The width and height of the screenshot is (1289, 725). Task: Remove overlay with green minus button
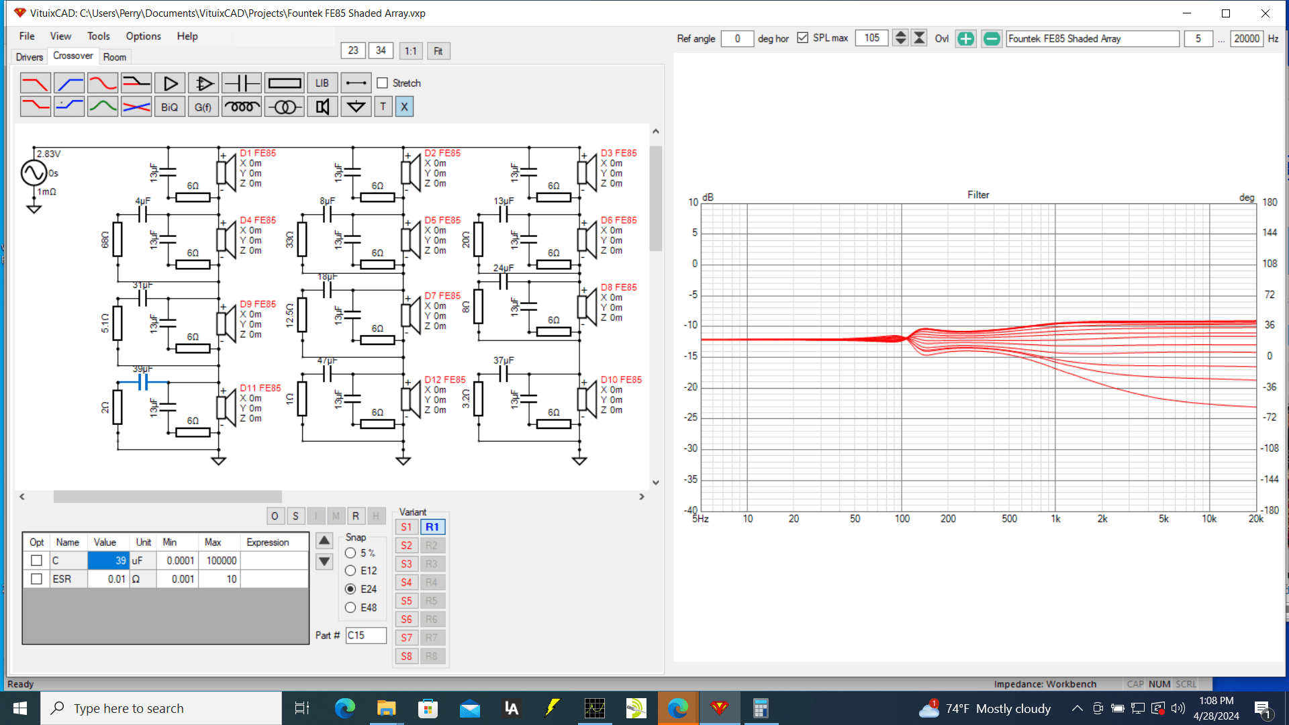click(992, 39)
